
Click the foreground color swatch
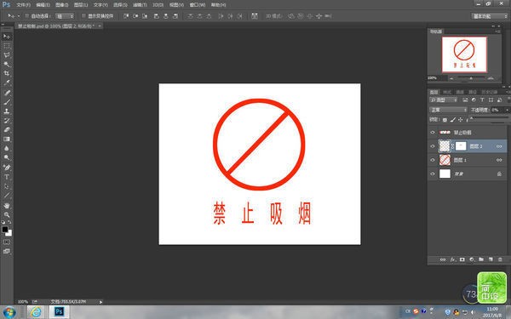(5, 230)
